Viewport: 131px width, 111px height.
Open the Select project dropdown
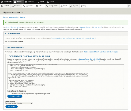click(19, 103)
